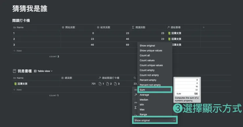The height and width of the screenshot is (127, 243).
Task: Select Median calculation option
Action: (144, 100)
